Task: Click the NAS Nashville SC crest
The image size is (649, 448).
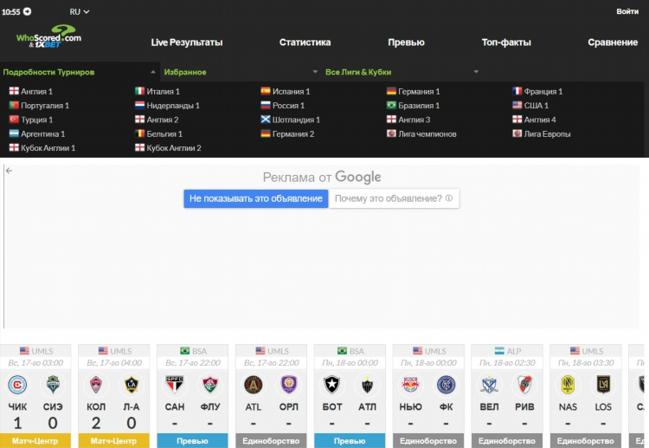Action: 568,385
